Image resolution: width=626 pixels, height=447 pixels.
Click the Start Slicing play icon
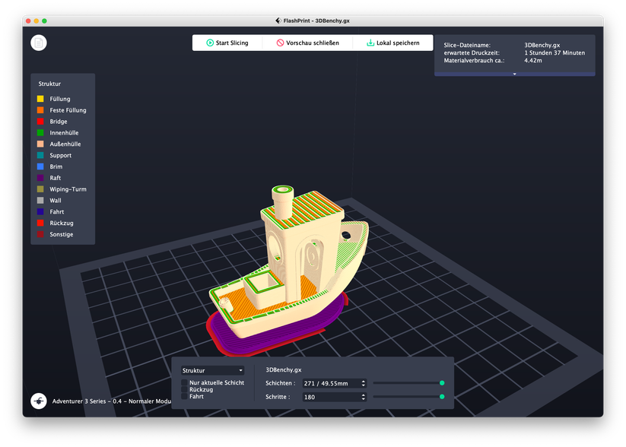pyautogui.click(x=209, y=43)
